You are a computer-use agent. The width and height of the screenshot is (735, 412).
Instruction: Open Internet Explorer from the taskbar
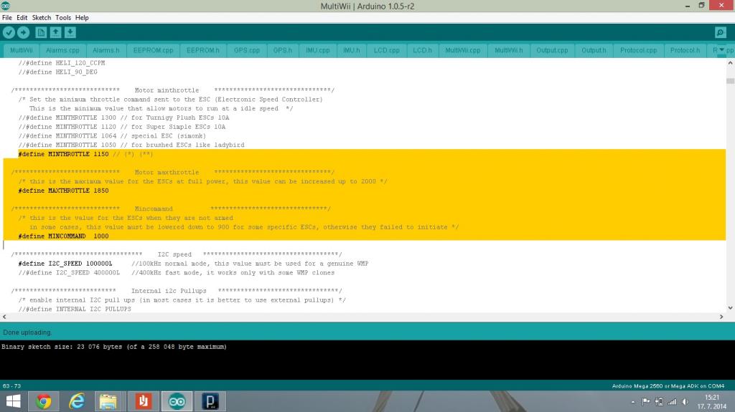point(76,401)
